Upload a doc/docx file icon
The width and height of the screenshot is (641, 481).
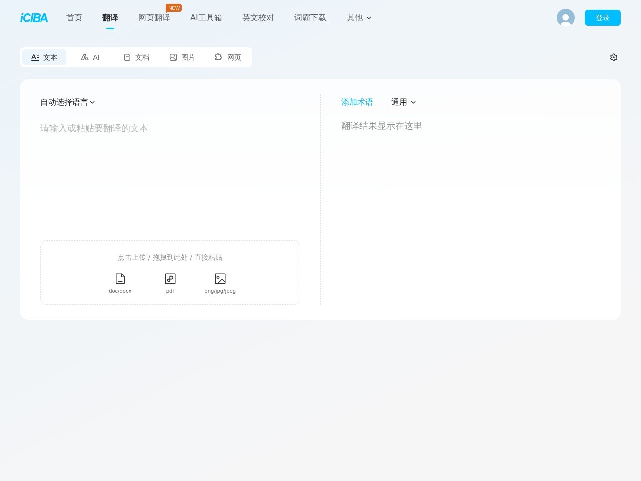pyautogui.click(x=120, y=279)
